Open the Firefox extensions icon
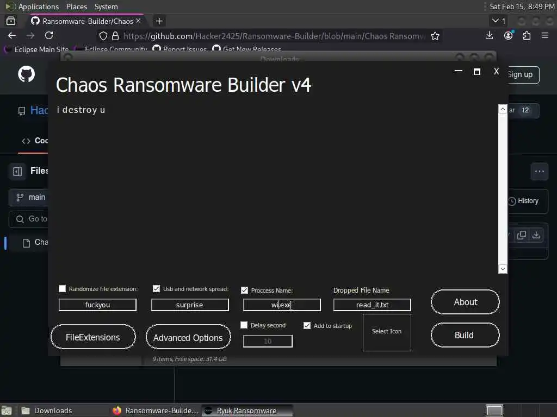 (527, 35)
